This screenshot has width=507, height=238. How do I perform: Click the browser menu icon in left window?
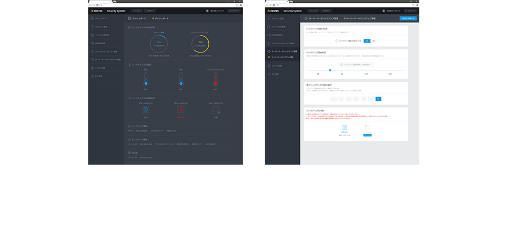[241, 5]
